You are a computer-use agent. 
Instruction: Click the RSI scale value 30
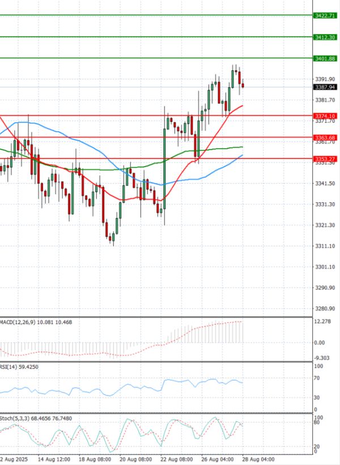(x=317, y=398)
